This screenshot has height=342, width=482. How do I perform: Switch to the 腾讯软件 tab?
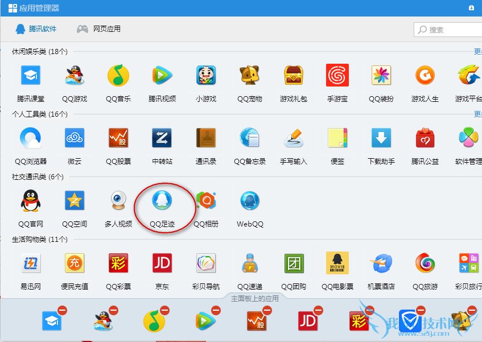[x=36, y=29]
